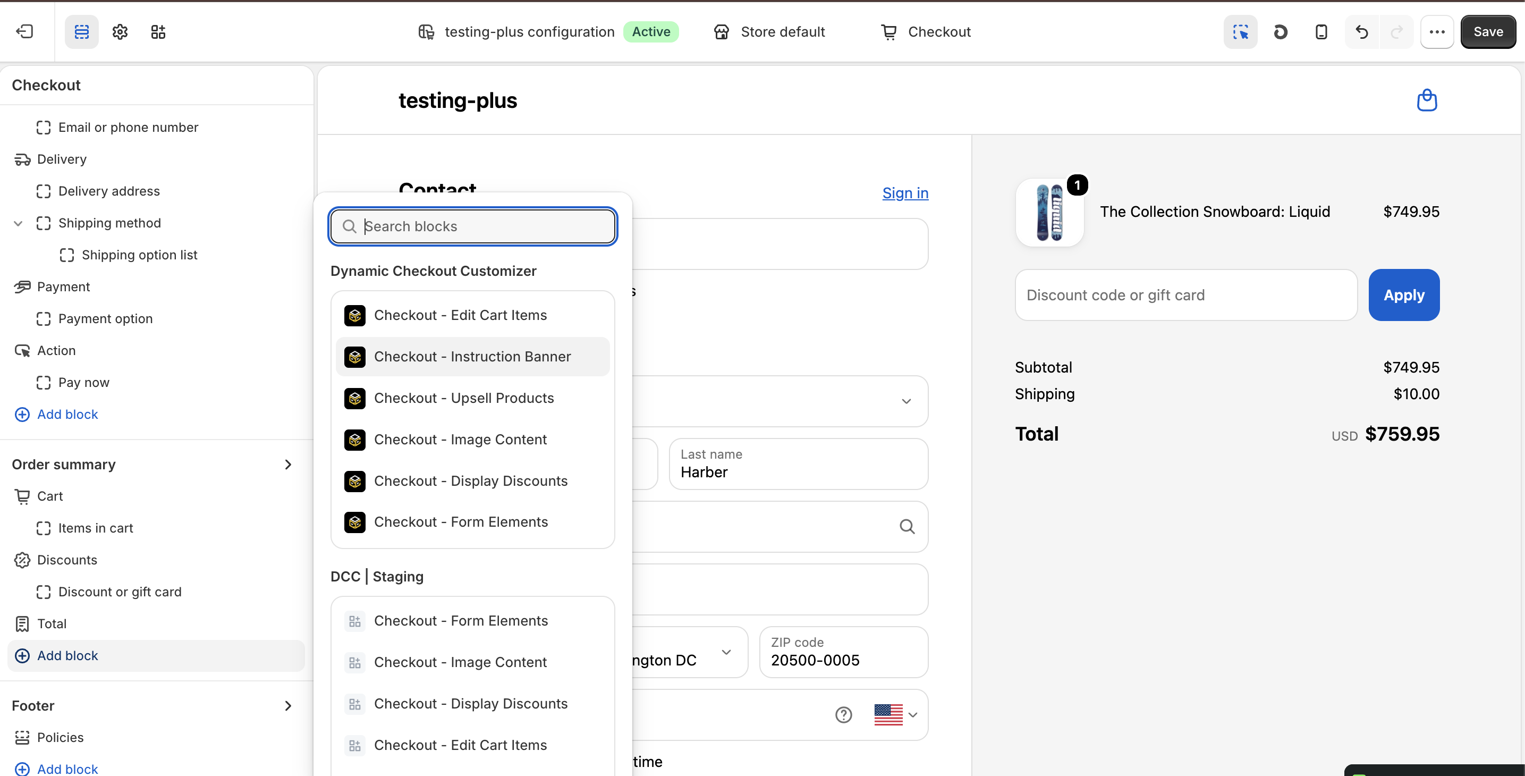Select Checkout - Instruction Banner block
This screenshot has height=776, width=1525.
tap(472, 357)
